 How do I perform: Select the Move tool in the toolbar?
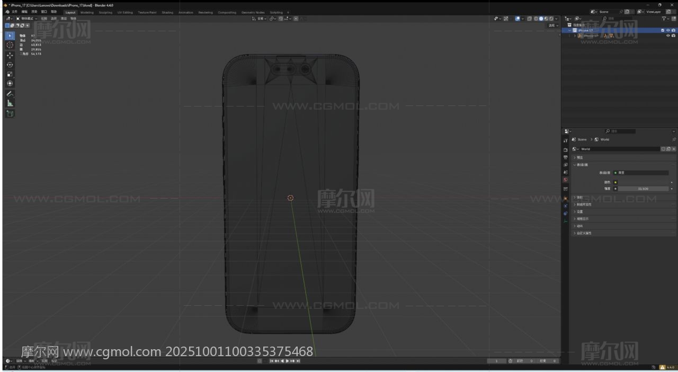(10, 55)
